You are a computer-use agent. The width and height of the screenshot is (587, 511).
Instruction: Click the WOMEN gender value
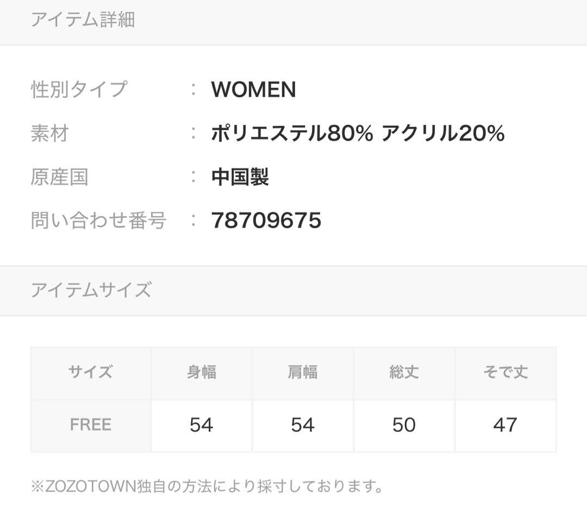253,90
